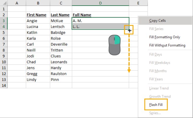Click the cell with Jens
Viewport: 193px width, 118px height.
click(x=38, y=68)
